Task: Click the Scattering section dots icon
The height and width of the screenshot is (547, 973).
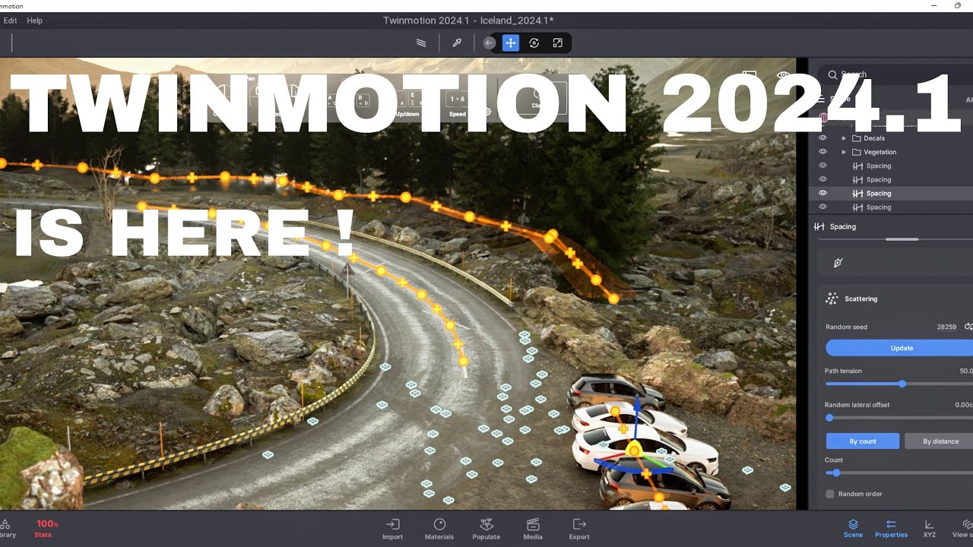Action: point(832,299)
